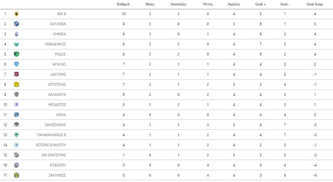Sort table by Βαθμολ. column header
Viewport: 333px width, 182px height.
click(123, 5)
